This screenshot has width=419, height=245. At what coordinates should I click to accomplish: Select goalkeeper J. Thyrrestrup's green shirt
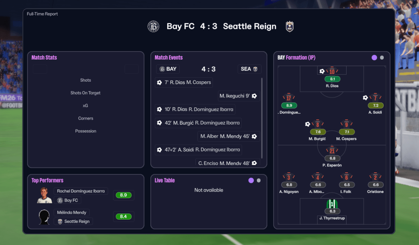(332, 204)
